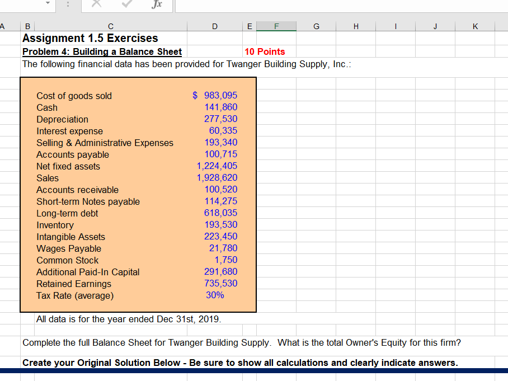
Task: Click the 'Retained Earnings' label
Action: (73, 284)
